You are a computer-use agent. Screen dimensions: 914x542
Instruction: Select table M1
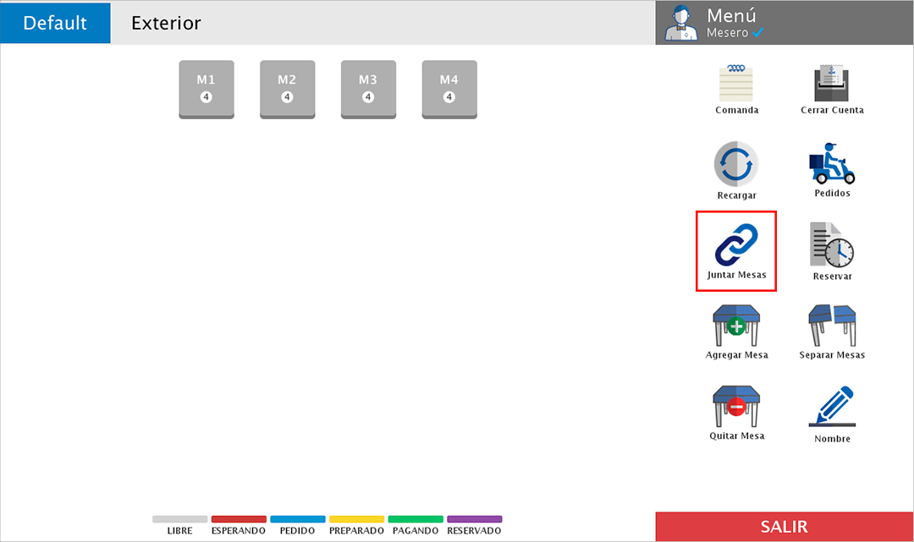coord(206,89)
